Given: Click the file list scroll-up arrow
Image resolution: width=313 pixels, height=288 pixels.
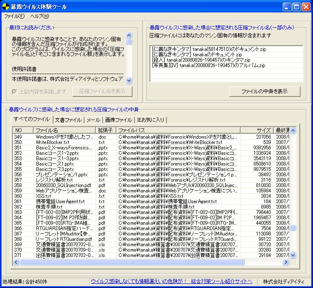Looking at the screenshot, I should (x=293, y=131).
